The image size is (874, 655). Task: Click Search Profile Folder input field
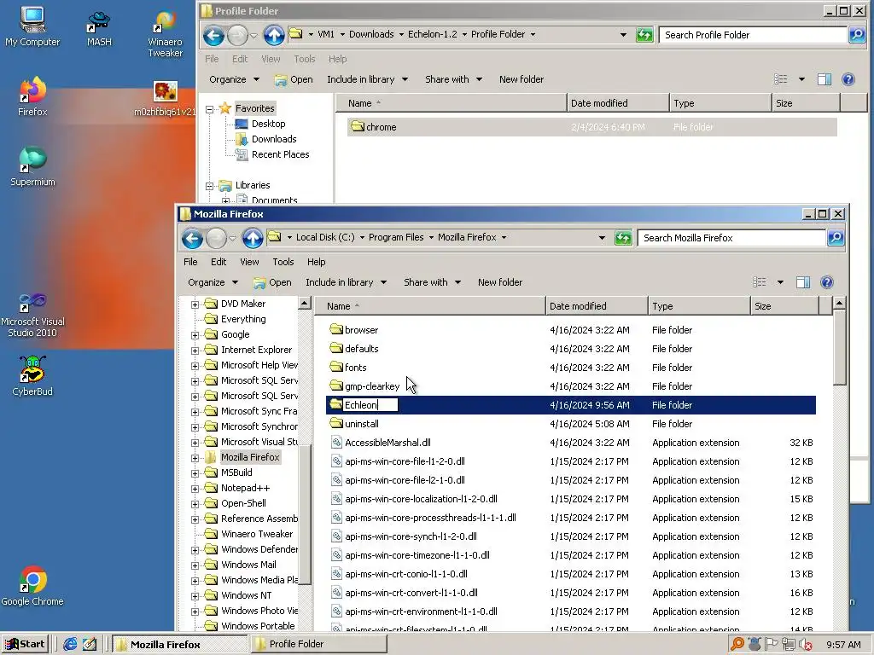pos(753,35)
